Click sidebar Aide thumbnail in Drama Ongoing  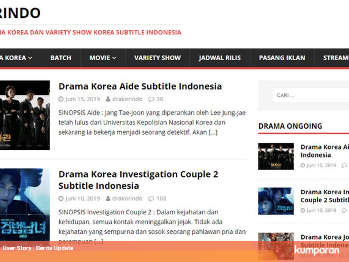pyautogui.click(x=276, y=156)
